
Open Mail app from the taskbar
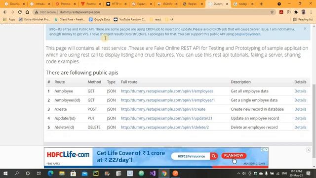tap(84, 174)
